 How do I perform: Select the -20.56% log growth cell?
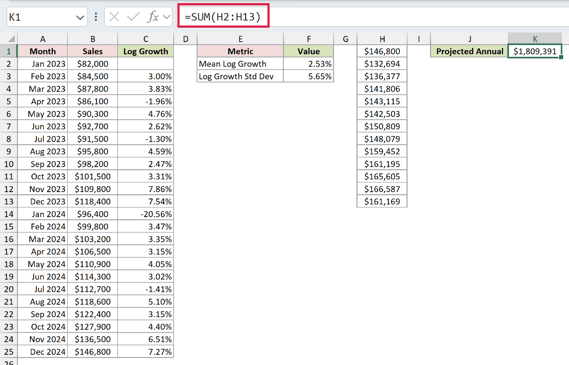click(x=145, y=214)
